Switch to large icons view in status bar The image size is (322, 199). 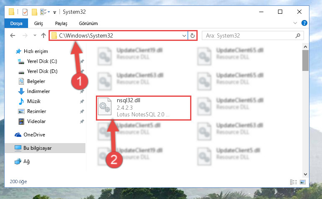(x=303, y=182)
